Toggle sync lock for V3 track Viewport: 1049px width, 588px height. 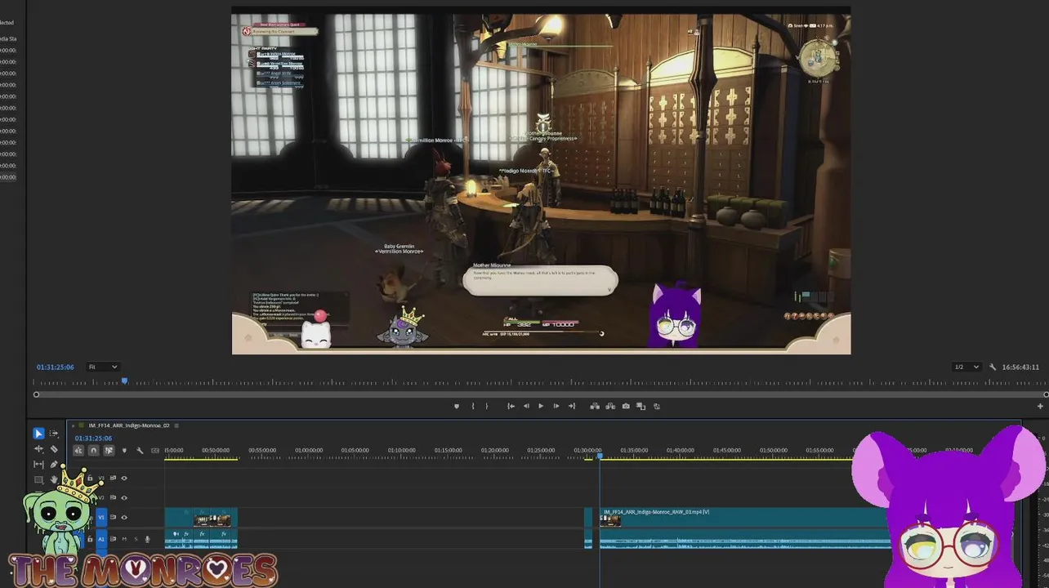pos(113,478)
